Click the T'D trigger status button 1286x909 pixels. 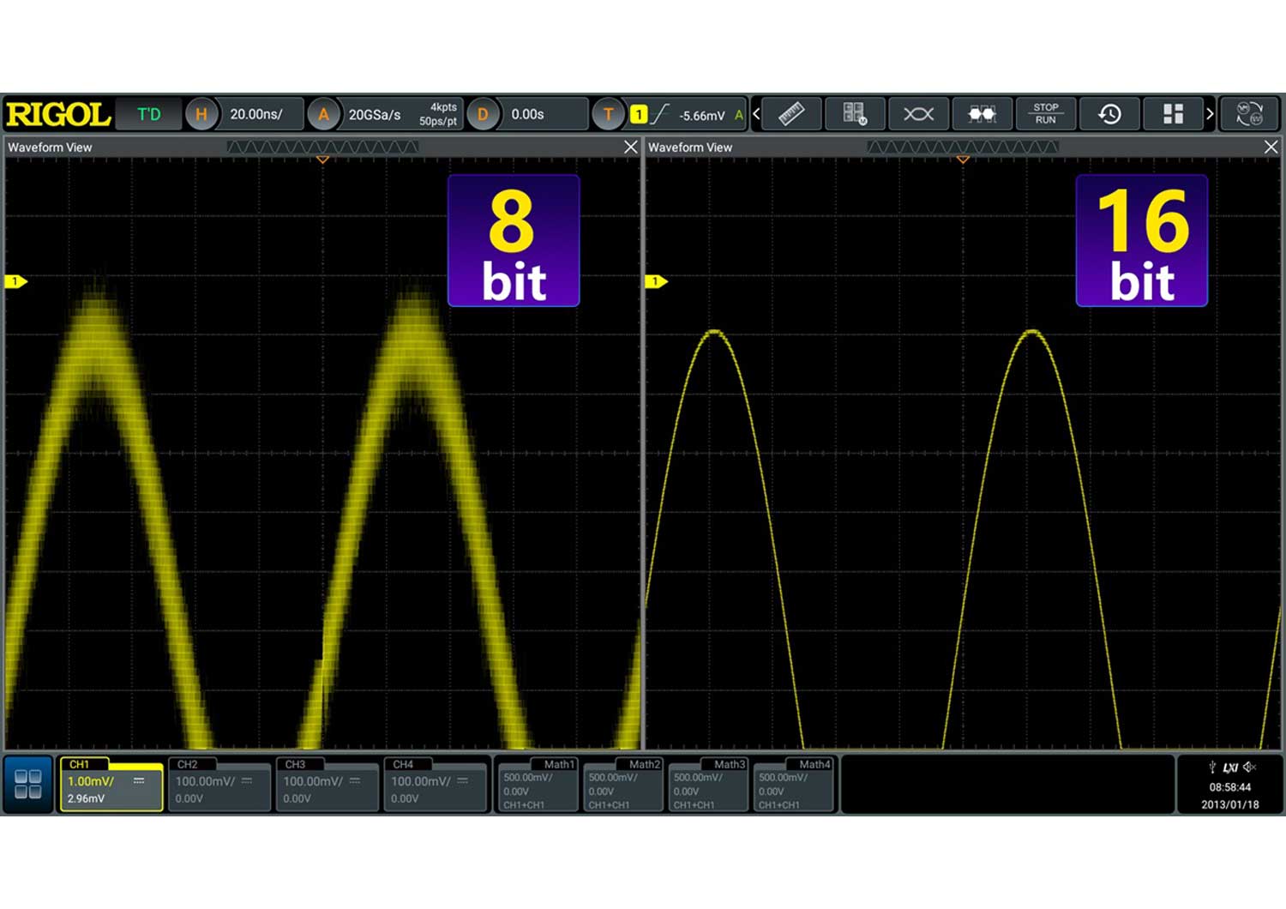[x=149, y=114]
